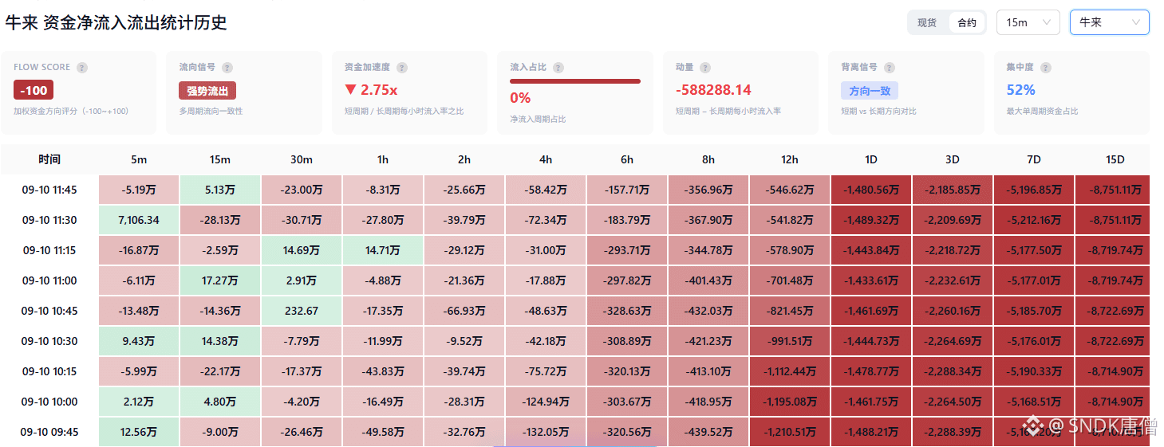Expand the 牛来 symbol selector
This screenshot has width=1164, height=447.
click(x=1109, y=22)
